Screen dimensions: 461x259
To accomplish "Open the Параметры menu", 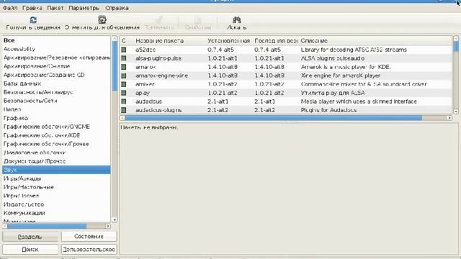I will (84, 8).
